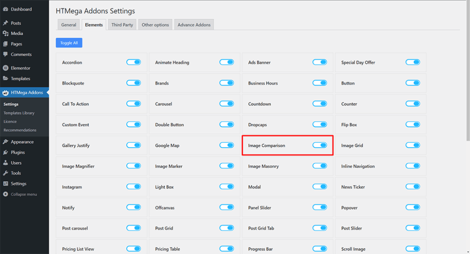Turn off the Modal toggle
The height and width of the screenshot is (254, 470).
click(319, 187)
